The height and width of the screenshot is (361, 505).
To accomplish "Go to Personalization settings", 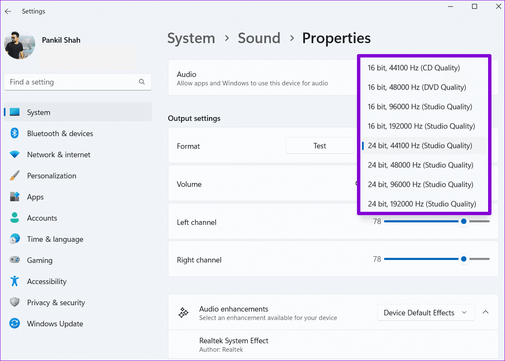I will pos(52,176).
